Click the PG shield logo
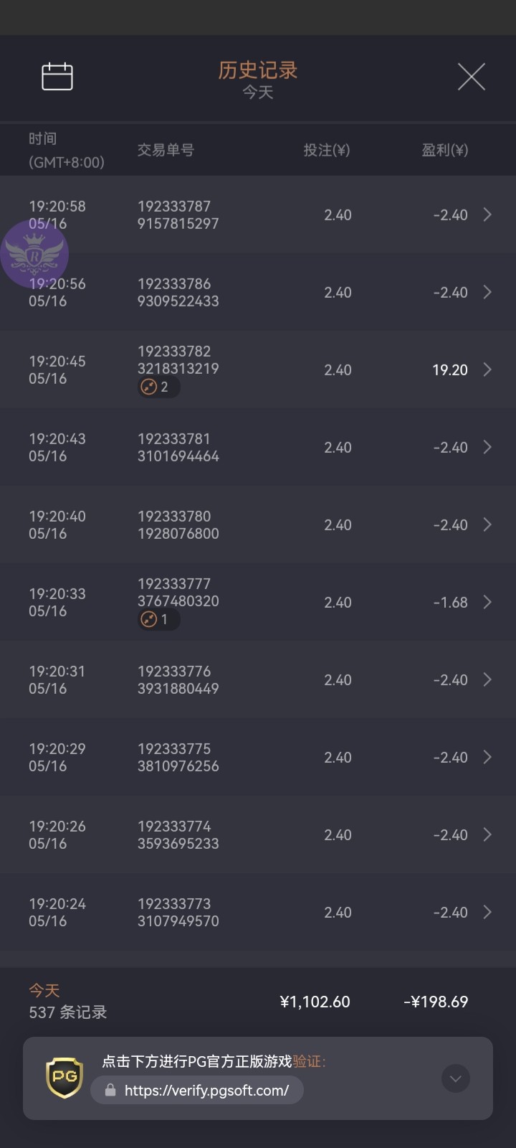516x1148 pixels. 64,1078
